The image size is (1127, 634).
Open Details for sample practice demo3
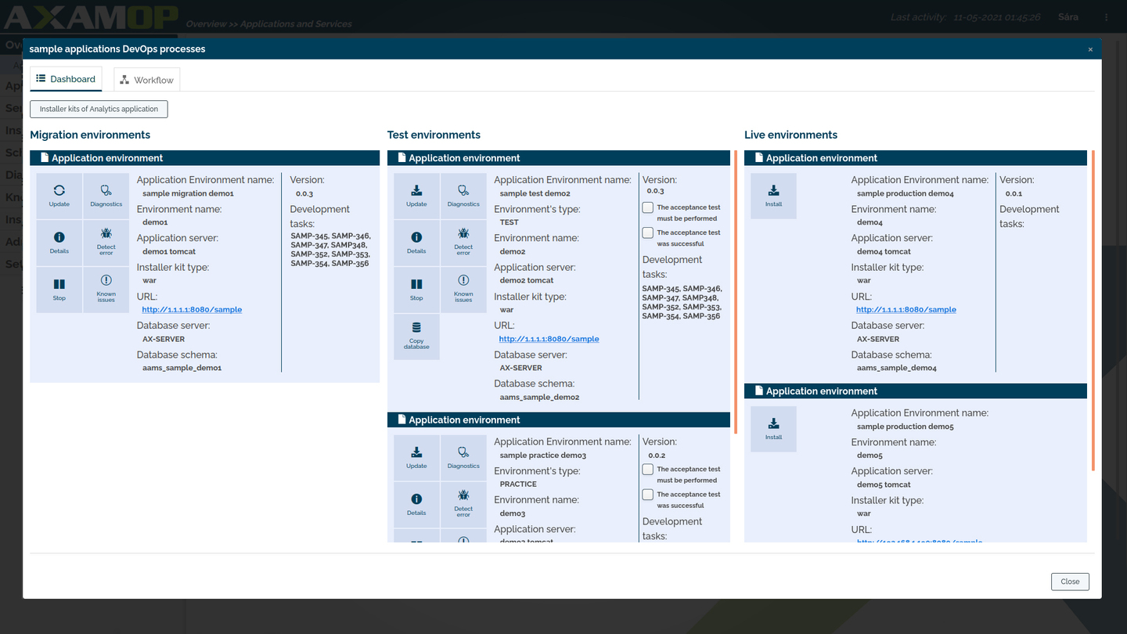click(x=416, y=505)
